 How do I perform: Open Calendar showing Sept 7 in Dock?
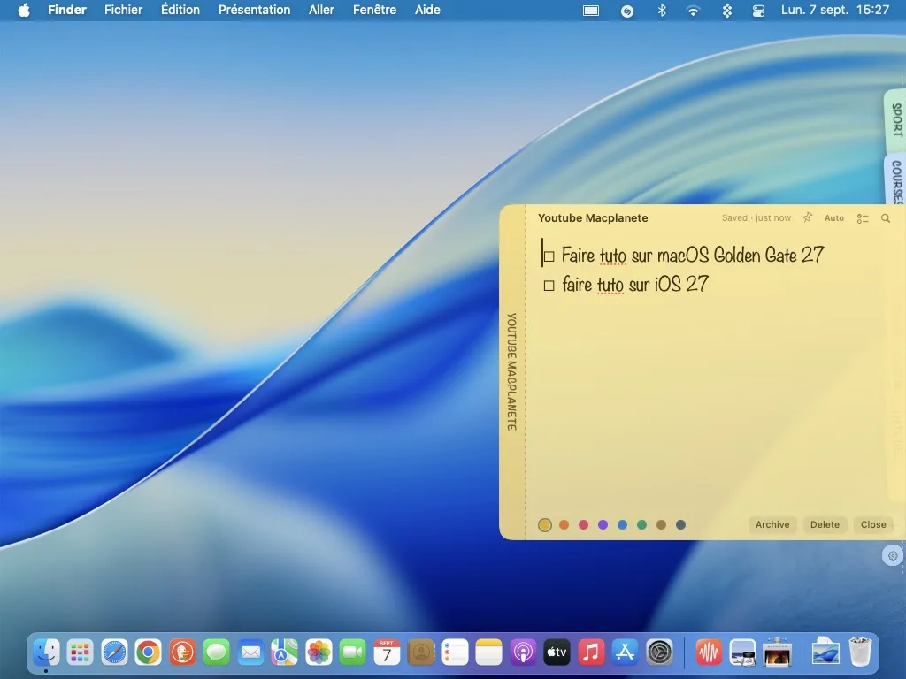(388, 653)
